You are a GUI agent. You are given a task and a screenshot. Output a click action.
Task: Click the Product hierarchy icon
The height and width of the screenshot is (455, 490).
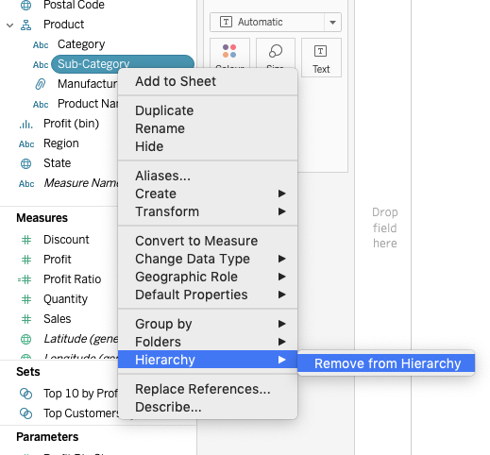coord(25,25)
